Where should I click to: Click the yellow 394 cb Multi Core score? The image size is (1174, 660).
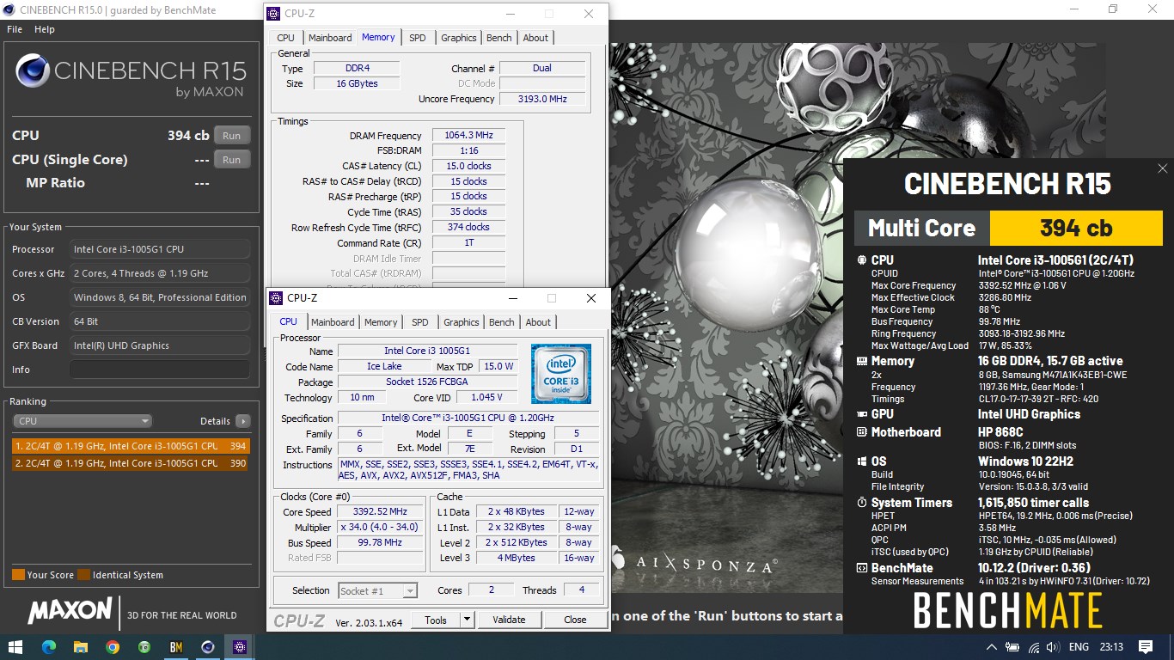[x=1076, y=228]
